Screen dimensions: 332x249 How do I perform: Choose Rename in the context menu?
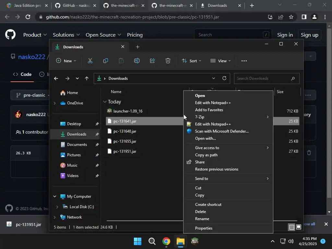(x=228, y=219)
